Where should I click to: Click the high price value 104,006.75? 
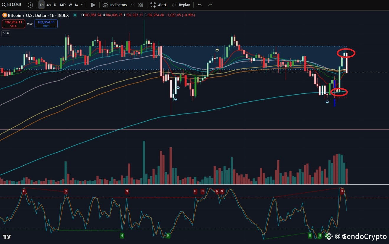(114, 15)
